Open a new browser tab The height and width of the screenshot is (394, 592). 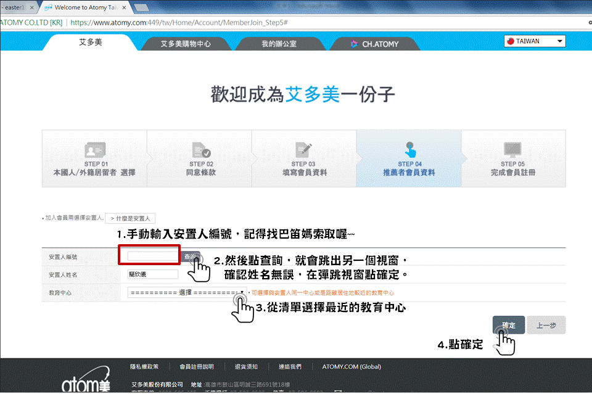point(141,7)
